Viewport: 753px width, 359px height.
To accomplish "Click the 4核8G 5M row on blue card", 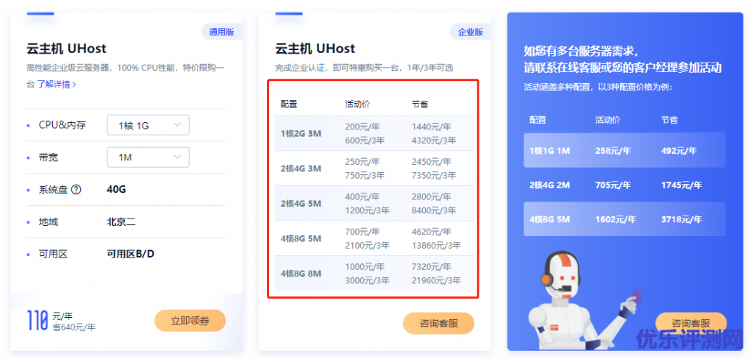I will (624, 219).
